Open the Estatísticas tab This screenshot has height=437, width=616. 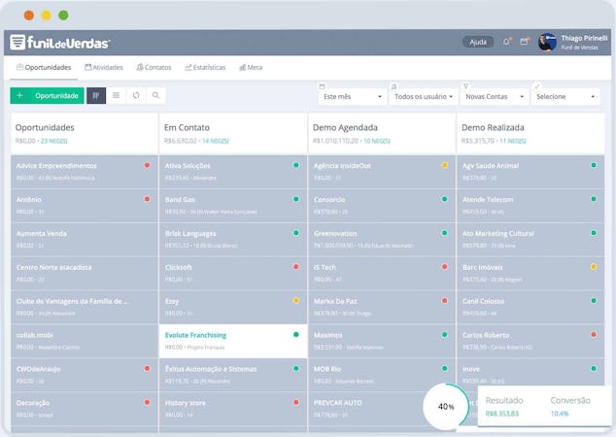(x=205, y=68)
